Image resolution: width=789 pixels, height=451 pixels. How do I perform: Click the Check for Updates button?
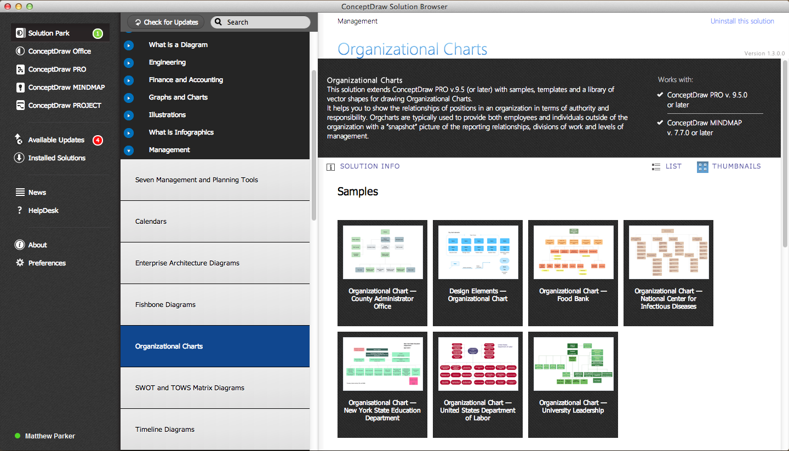point(166,22)
